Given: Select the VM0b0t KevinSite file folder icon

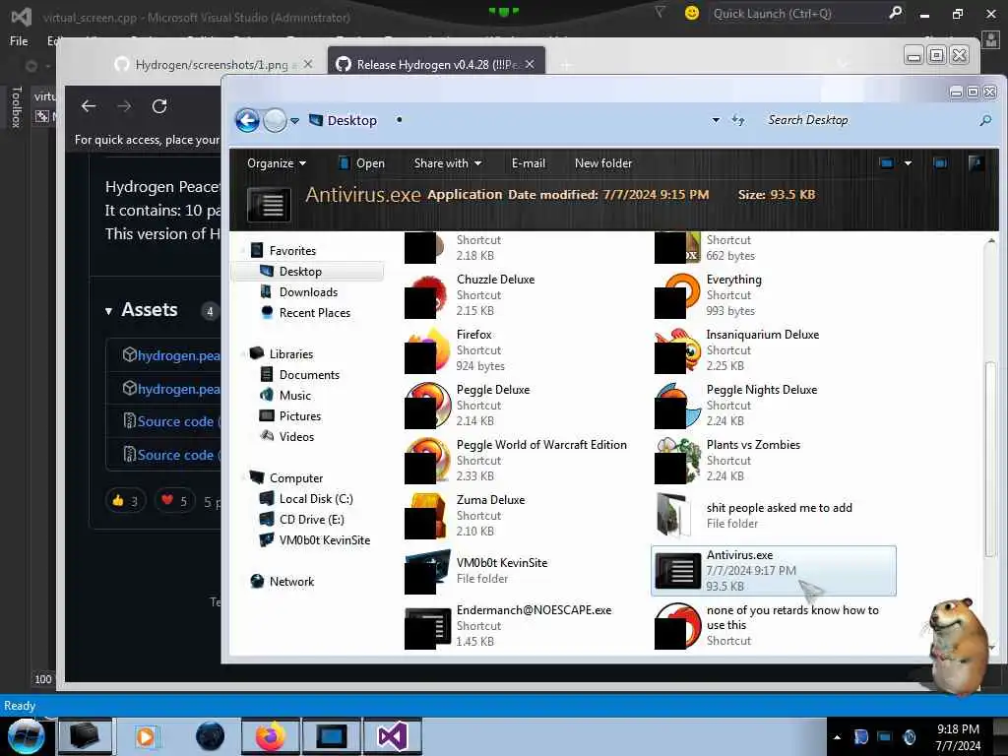Looking at the screenshot, I should pos(427,572).
